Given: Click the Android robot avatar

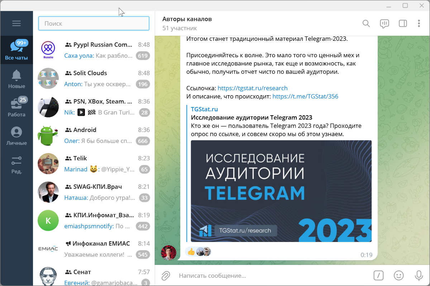Looking at the screenshot, I should [48, 135].
